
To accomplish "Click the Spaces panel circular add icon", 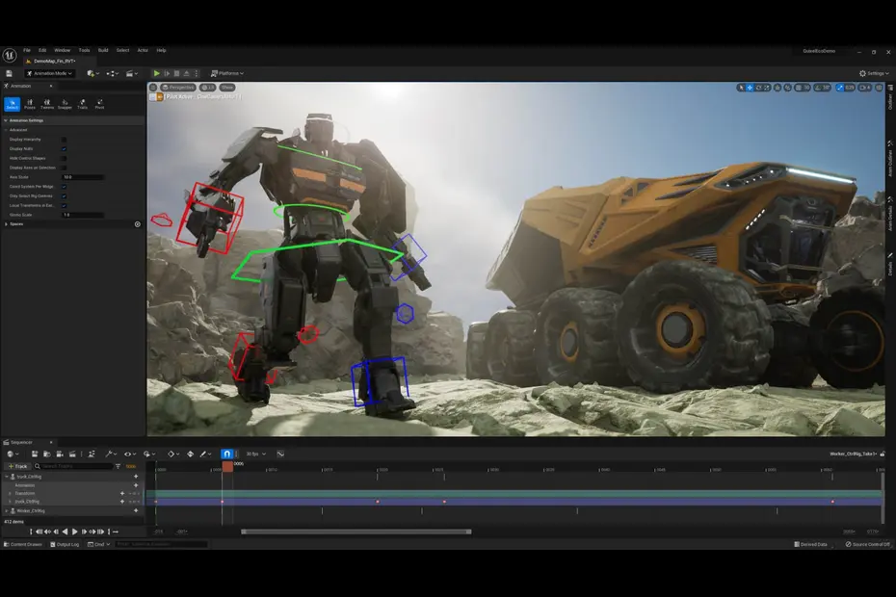I will click(x=137, y=224).
